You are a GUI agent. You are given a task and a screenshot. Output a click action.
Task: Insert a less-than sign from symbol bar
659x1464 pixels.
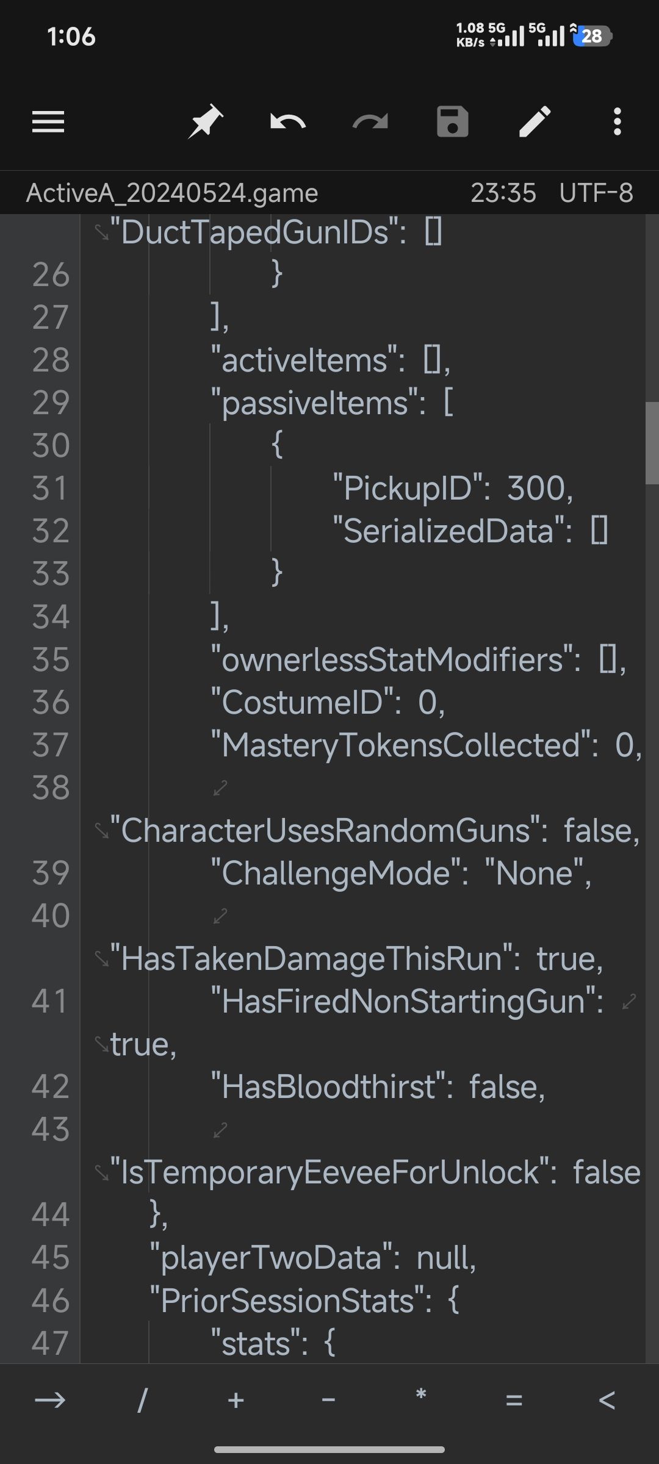[607, 1400]
